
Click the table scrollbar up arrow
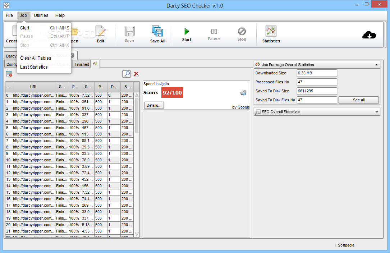point(137,95)
